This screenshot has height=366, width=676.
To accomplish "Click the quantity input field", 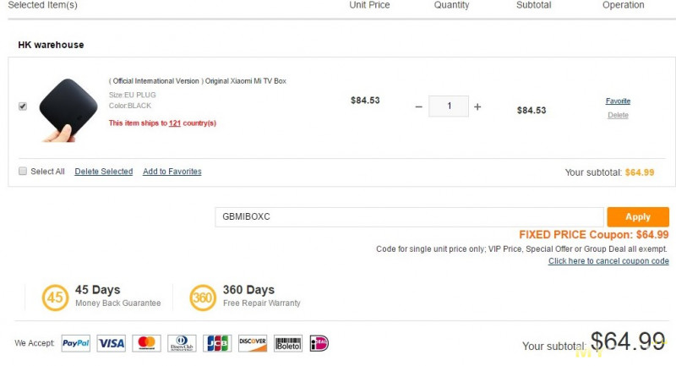I will (x=449, y=106).
